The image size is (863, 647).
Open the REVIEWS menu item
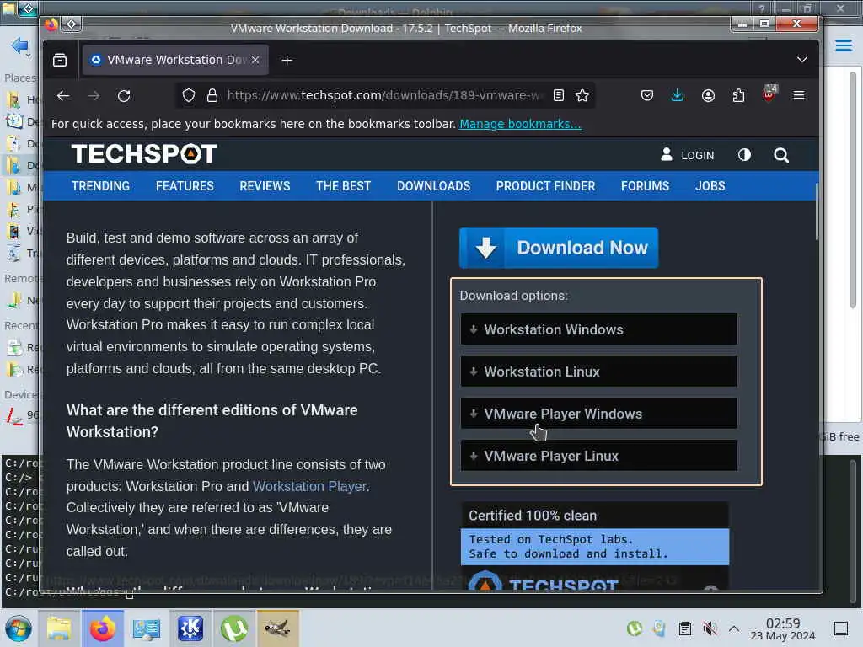click(265, 186)
